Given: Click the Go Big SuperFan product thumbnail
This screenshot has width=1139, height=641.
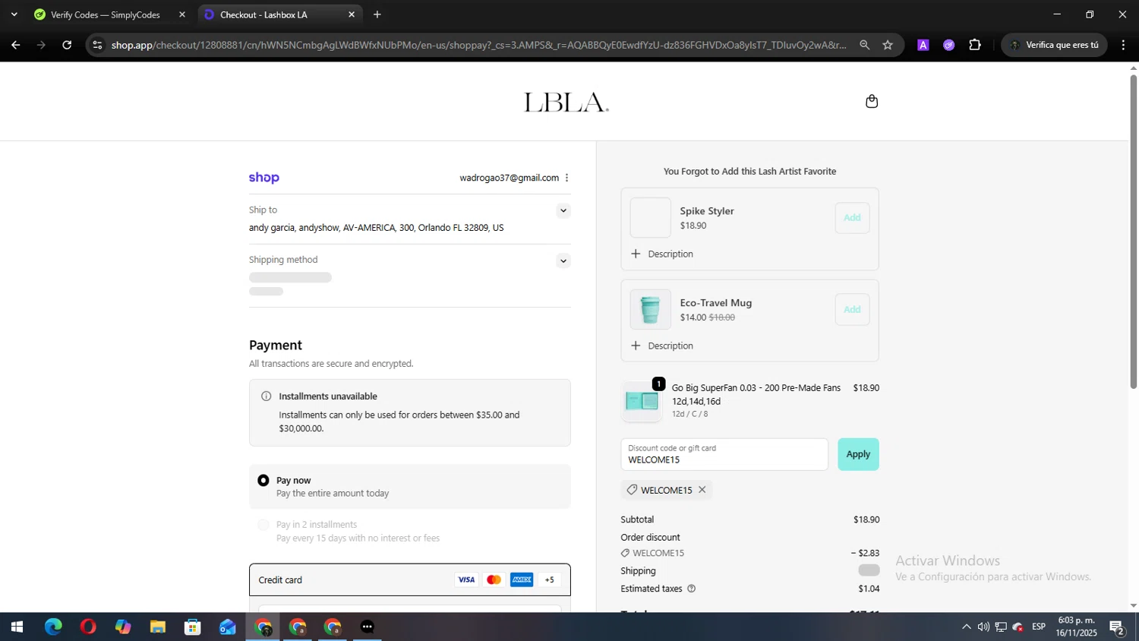Looking at the screenshot, I should tap(642, 401).
